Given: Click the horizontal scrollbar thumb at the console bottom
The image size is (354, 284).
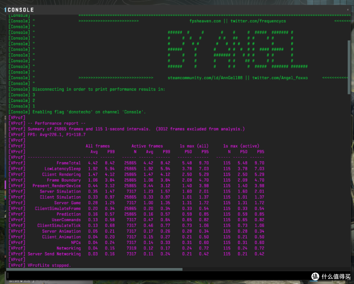Looking at the screenshot, I should [94, 269].
